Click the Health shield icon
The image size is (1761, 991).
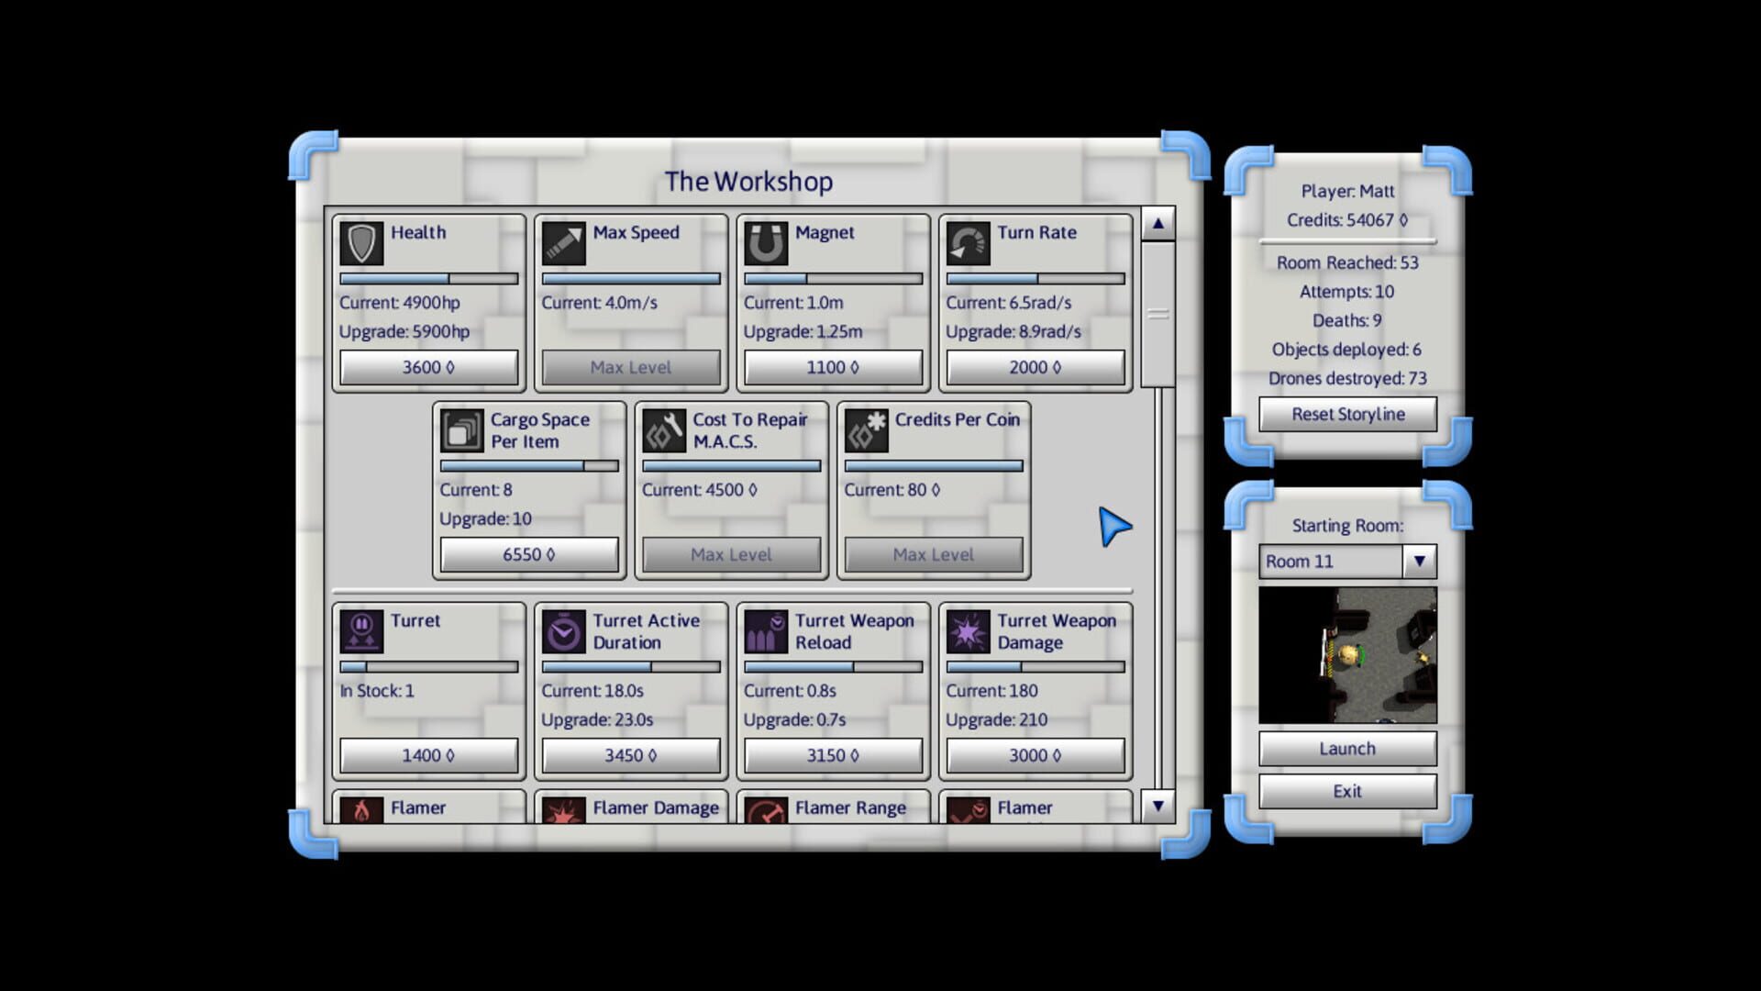click(361, 243)
